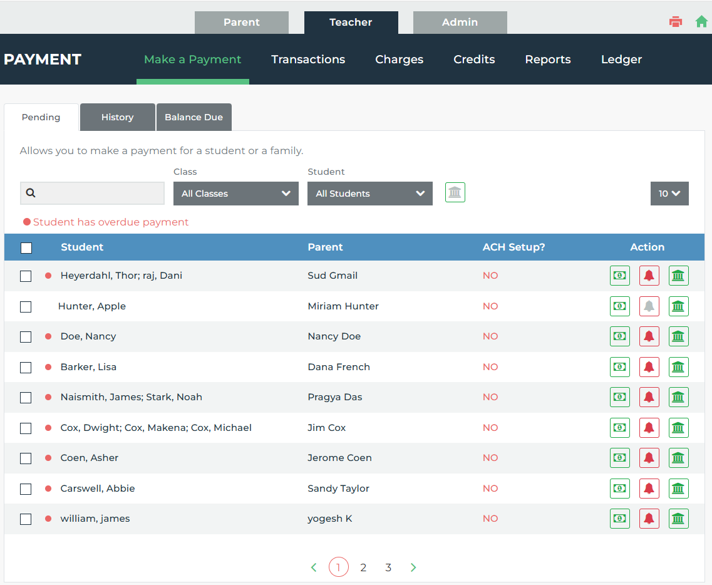Image resolution: width=712 pixels, height=585 pixels.
Task: Check the box for Carswell, Abbie
Action: (26, 489)
